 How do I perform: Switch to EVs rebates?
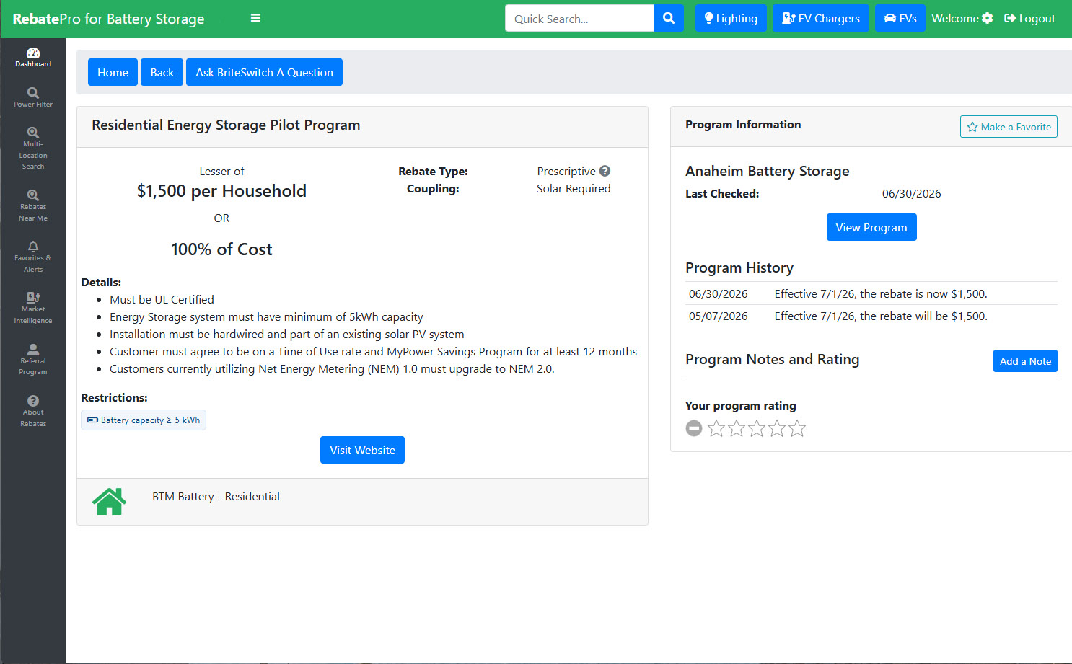tap(900, 18)
